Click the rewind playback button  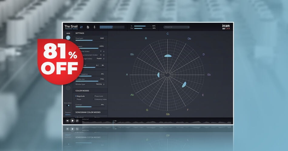pos(67,121)
